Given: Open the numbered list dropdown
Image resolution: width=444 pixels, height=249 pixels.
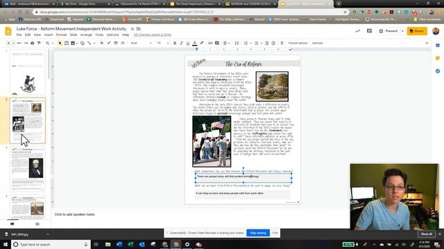Looking at the screenshot, I should (247, 43).
